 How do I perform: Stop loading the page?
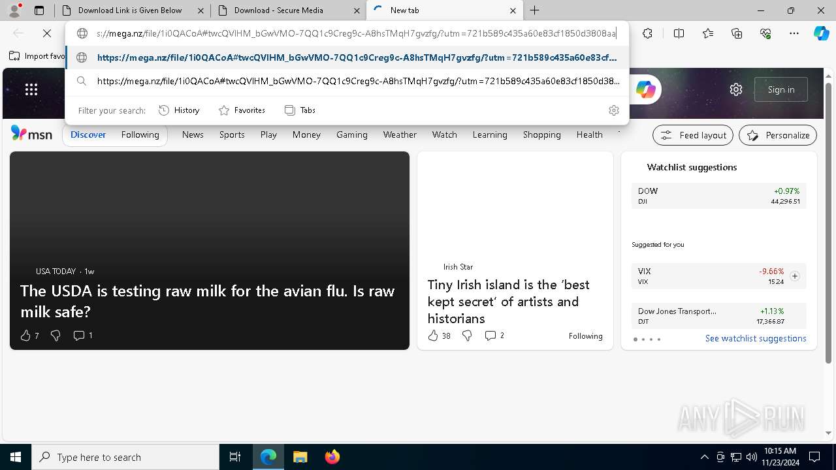click(x=47, y=33)
